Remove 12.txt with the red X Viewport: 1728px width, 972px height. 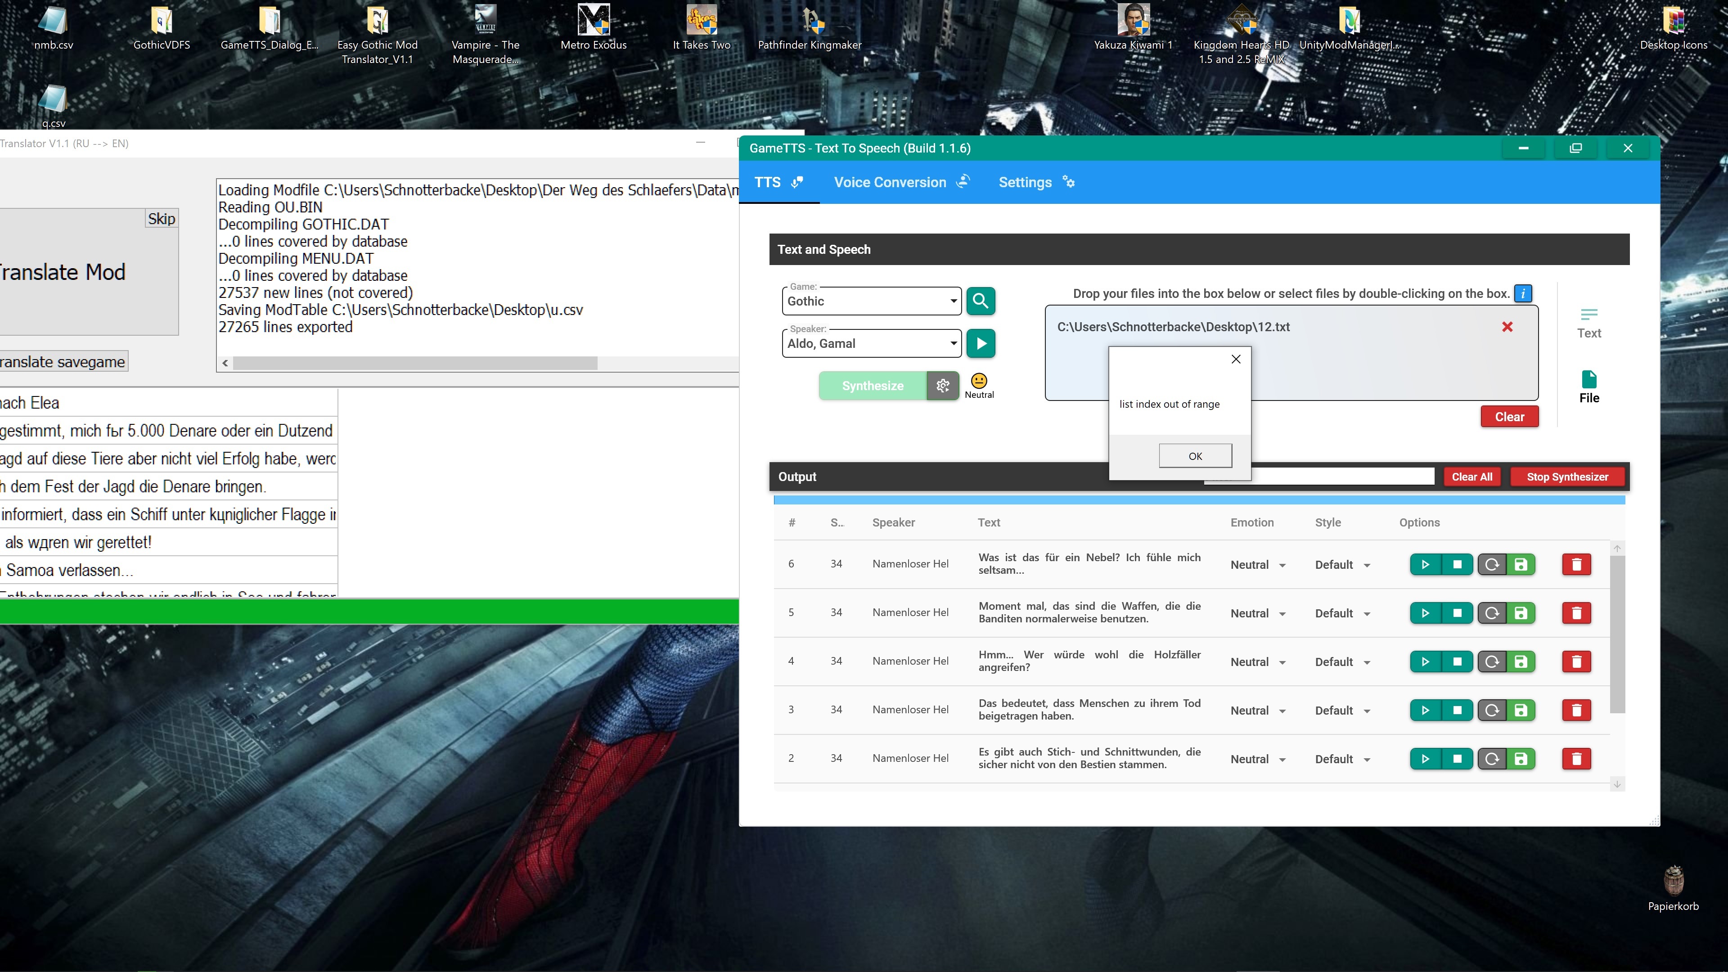[x=1507, y=327]
